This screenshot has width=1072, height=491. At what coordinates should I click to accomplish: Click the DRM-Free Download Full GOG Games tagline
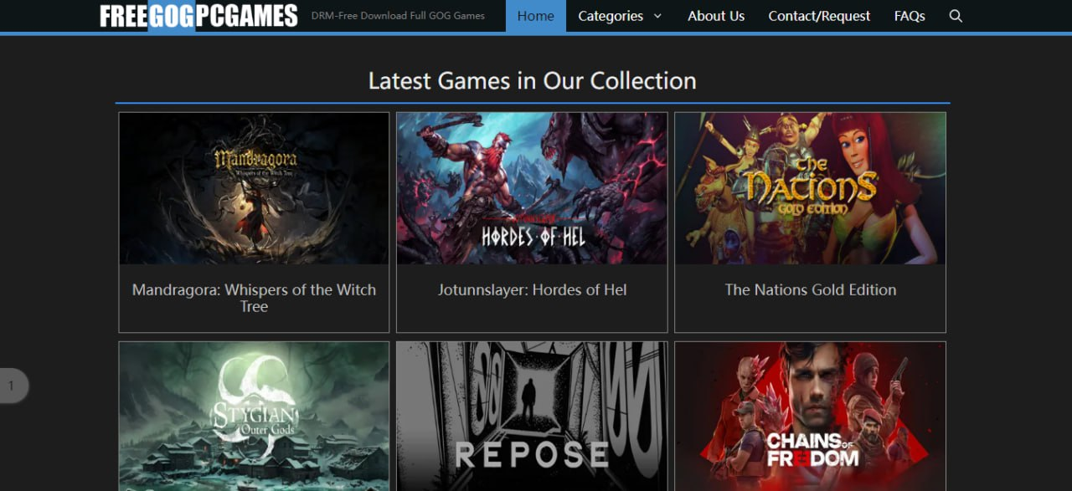[398, 16]
